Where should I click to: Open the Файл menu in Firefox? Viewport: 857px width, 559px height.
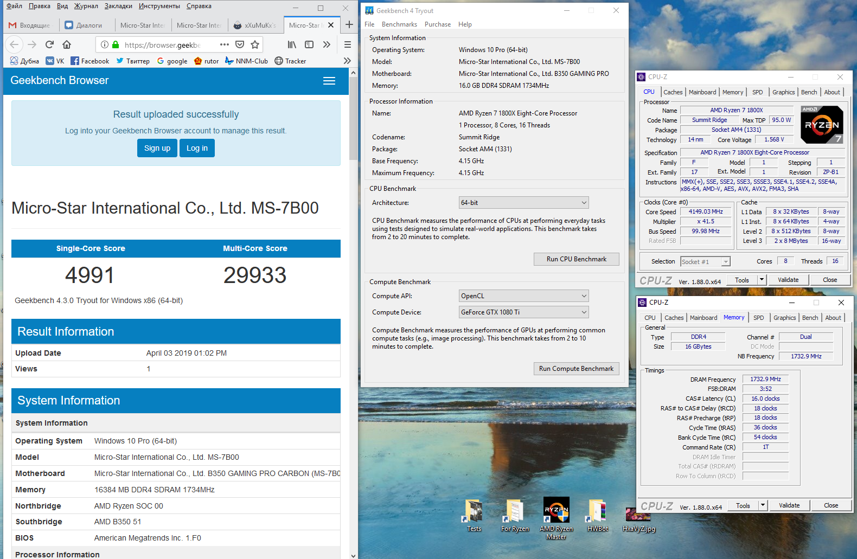[x=15, y=6]
